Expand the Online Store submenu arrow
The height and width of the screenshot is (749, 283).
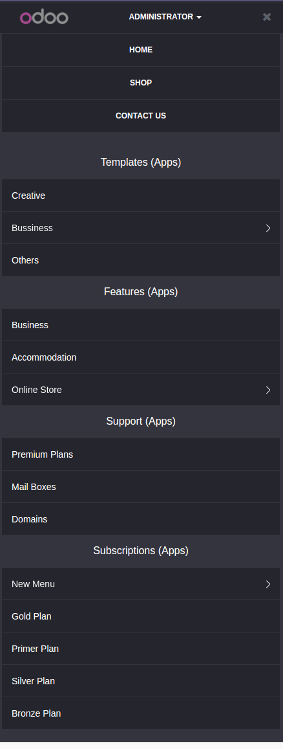[268, 390]
